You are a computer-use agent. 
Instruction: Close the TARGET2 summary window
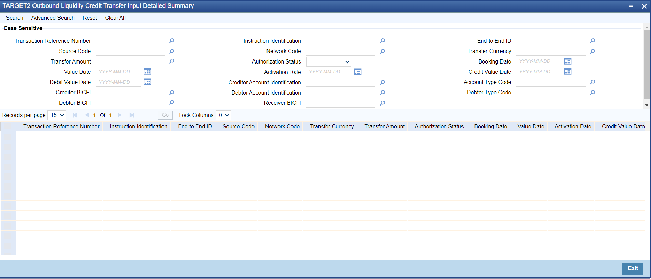644,6
